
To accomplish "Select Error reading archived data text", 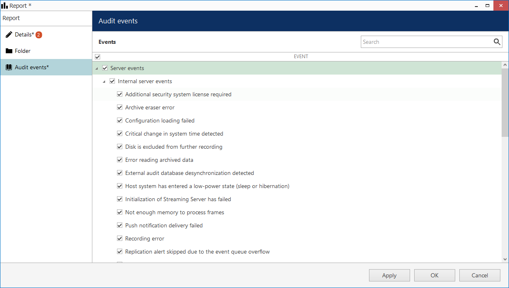I will [159, 160].
